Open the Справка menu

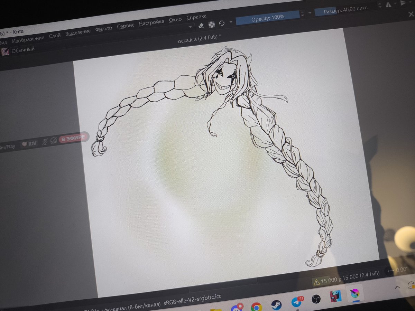196,17
